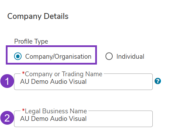
Task: Click the red asterisk on Legal Business Name
Action: pos(23,110)
